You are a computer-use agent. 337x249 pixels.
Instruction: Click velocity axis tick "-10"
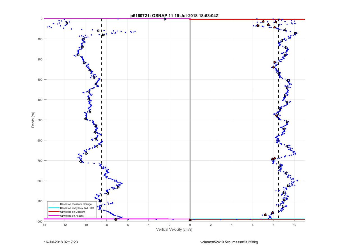click(85, 225)
